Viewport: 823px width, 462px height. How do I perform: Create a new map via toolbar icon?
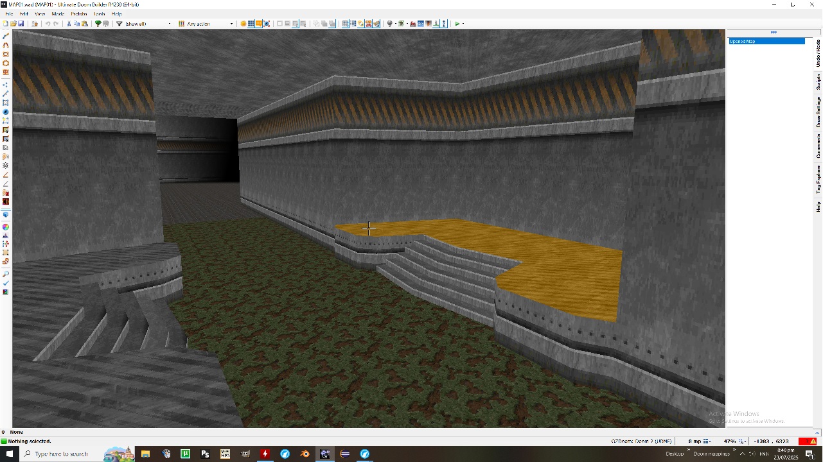point(6,24)
